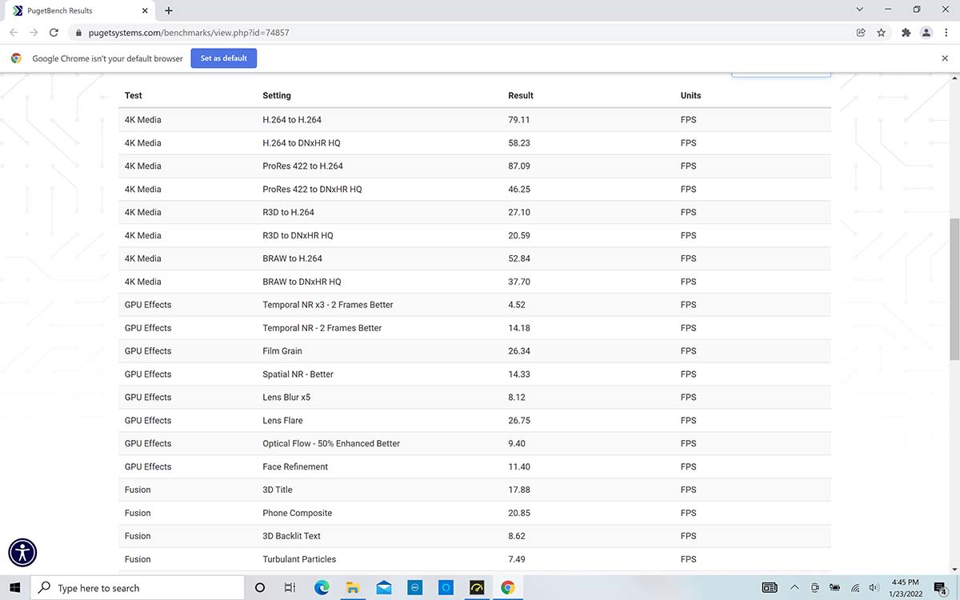
Task: Click the 'Spatial NR - Better' cell
Action: pyautogui.click(x=298, y=374)
